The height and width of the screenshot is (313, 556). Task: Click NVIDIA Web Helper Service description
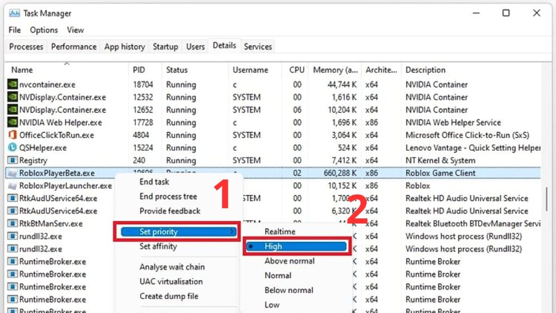453,122
